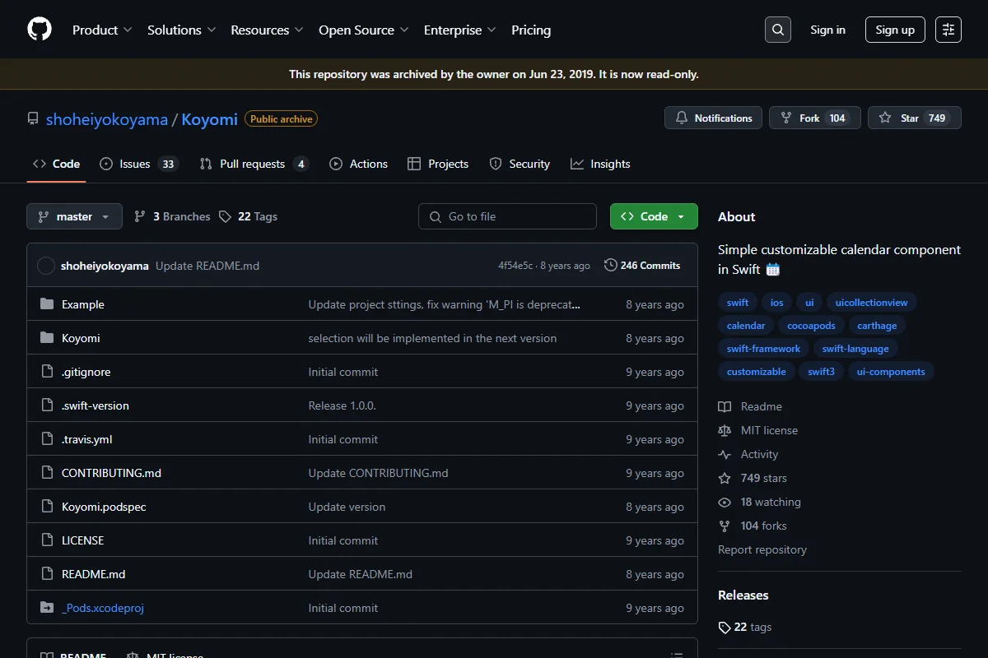
Task: Expand the Product menu in header
Action: pyautogui.click(x=102, y=30)
